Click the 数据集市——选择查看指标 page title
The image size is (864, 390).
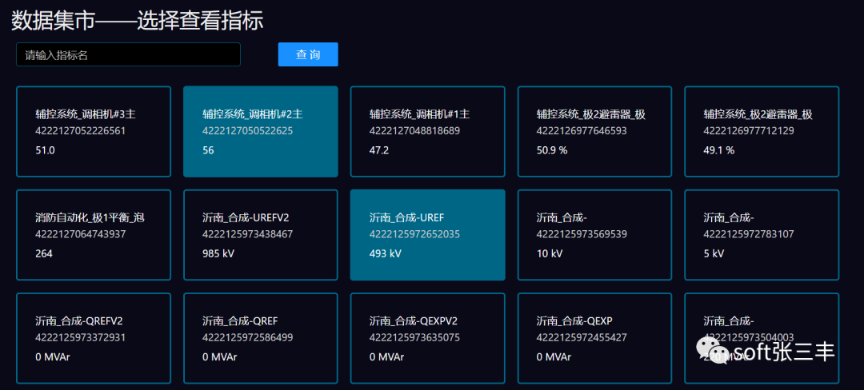click(138, 20)
